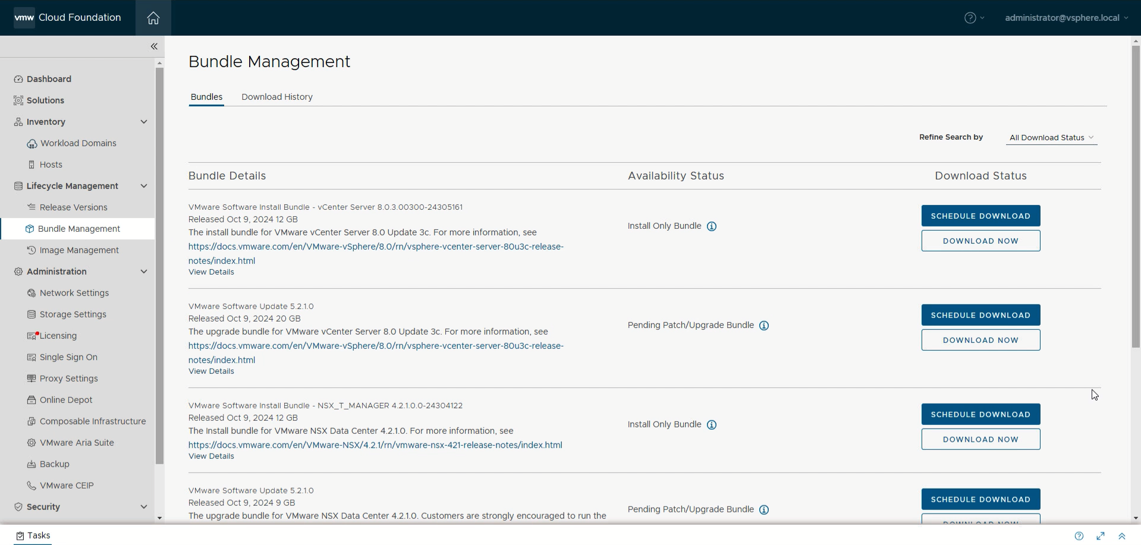Viewport: 1141px width, 545px height.
Task: Collapse the Lifecycle Management section
Action: point(144,185)
